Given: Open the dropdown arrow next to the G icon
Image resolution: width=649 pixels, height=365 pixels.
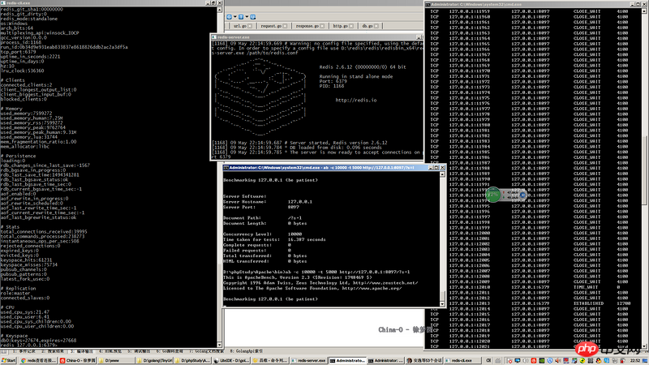Looking at the screenshot, I should [x=234, y=17].
